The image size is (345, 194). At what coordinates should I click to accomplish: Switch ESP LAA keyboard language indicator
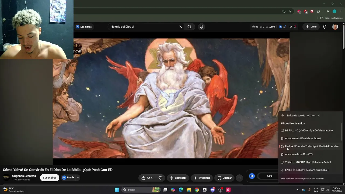316,190
